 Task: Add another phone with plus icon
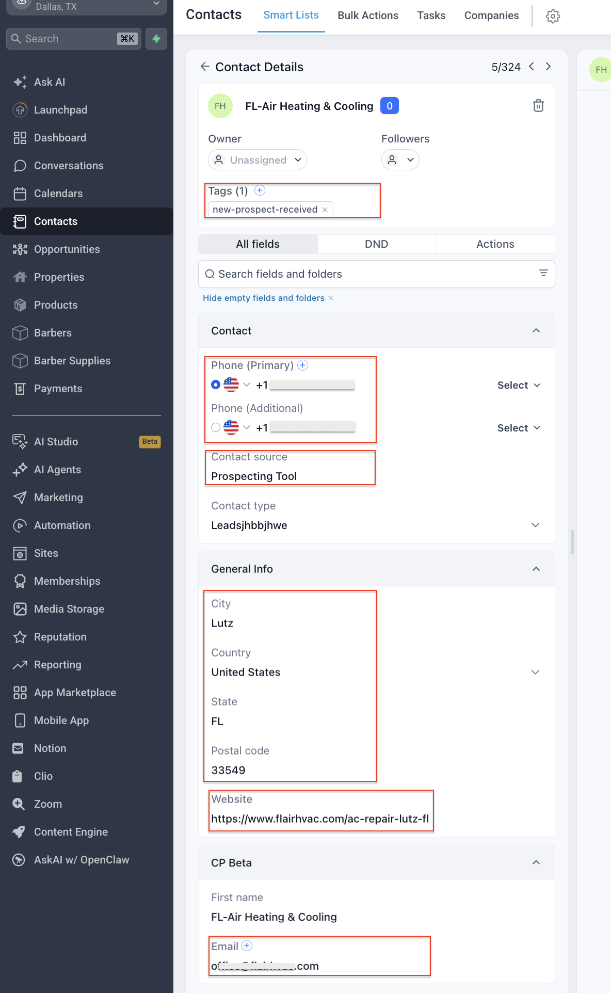pyautogui.click(x=303, y=365)
